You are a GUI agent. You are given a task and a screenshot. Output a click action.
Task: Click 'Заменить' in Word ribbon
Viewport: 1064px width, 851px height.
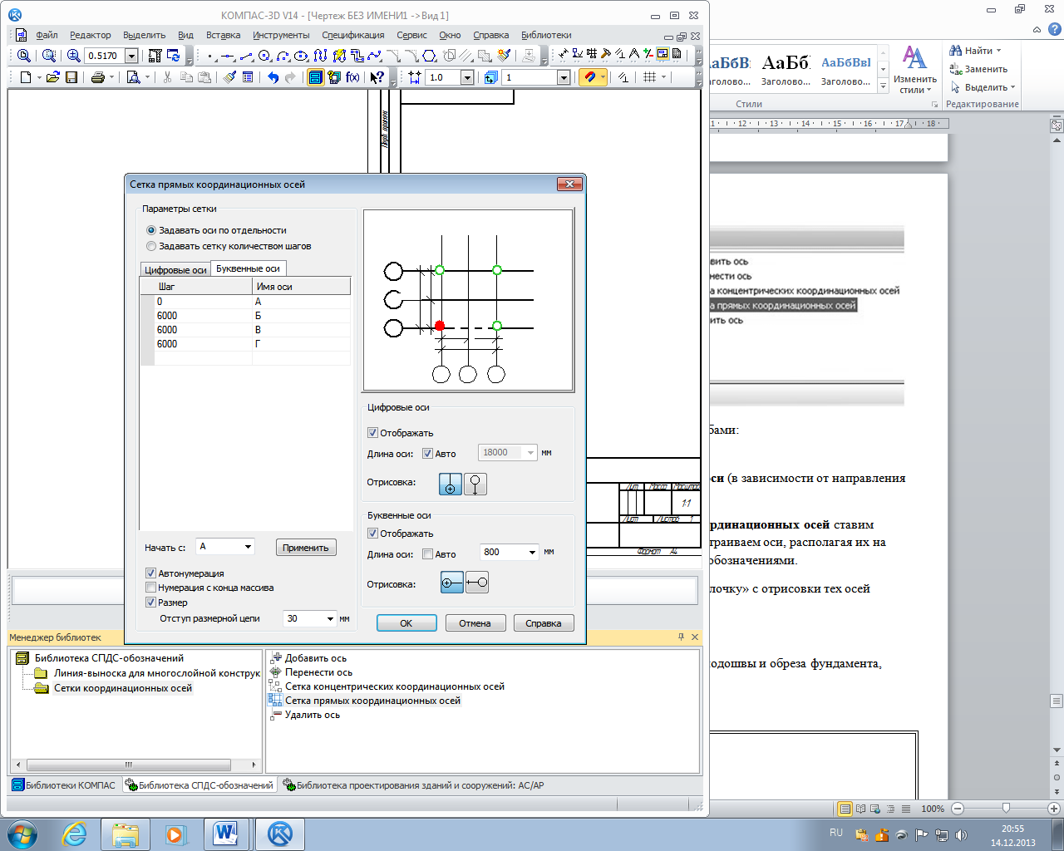click(978, 69)
